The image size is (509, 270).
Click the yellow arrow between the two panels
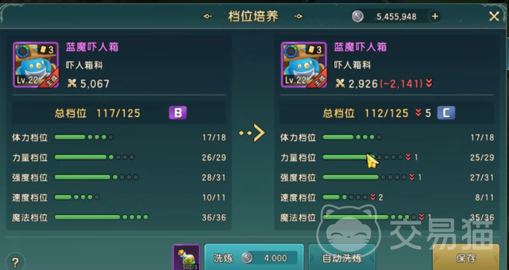pyautogui.click(x=252, y=133)
